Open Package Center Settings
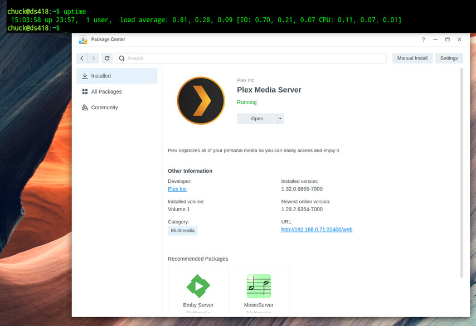 [x=449, y=58]
